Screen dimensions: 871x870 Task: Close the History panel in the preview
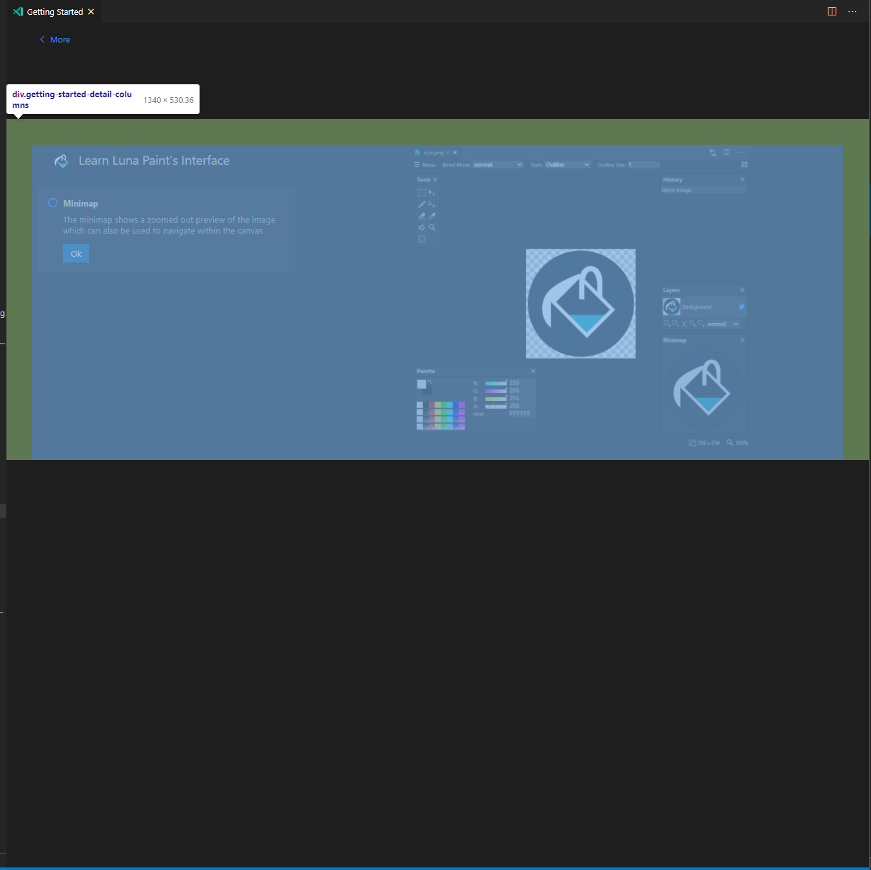click(742, 180)
